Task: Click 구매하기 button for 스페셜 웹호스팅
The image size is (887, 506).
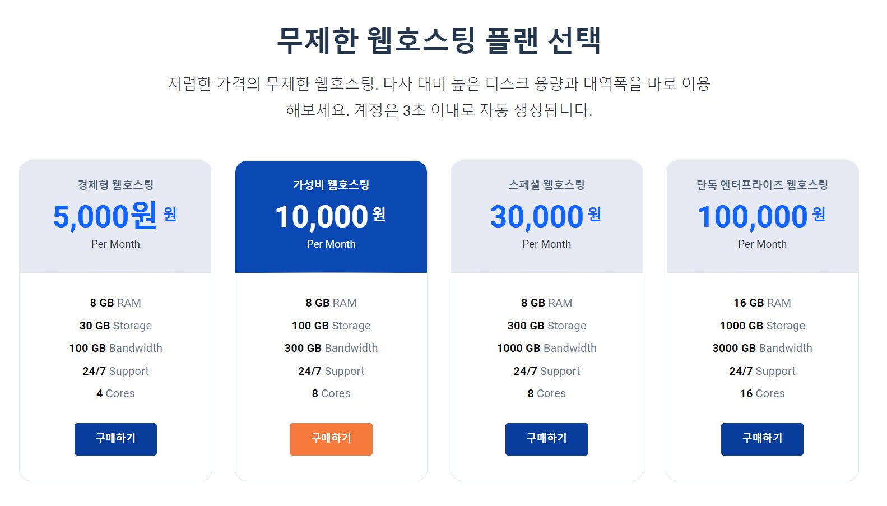Action: (x=546, y=439)
